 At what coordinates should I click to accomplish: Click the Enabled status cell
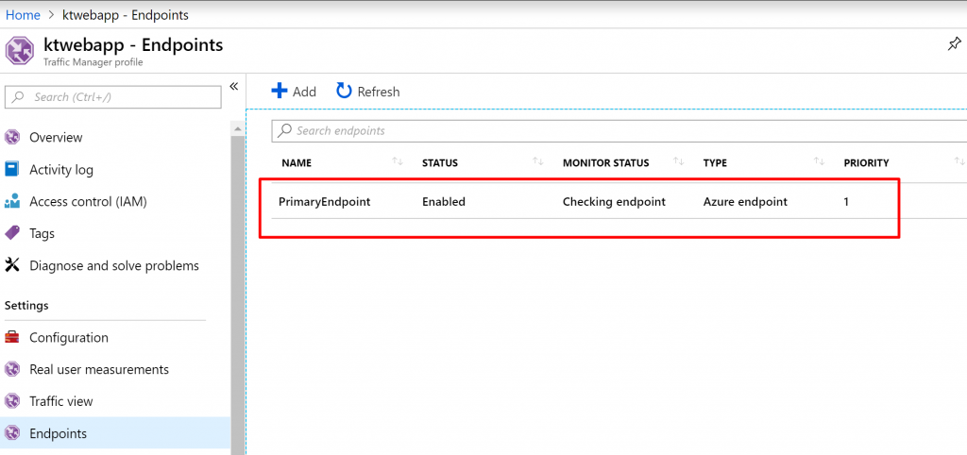[x=444, y=202]
